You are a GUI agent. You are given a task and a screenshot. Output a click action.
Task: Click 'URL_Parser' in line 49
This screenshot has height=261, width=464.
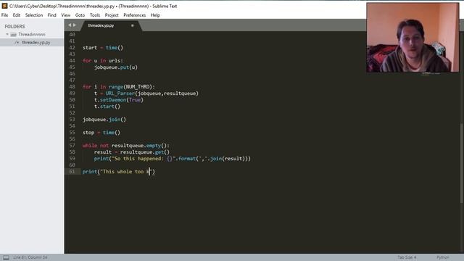120,94
